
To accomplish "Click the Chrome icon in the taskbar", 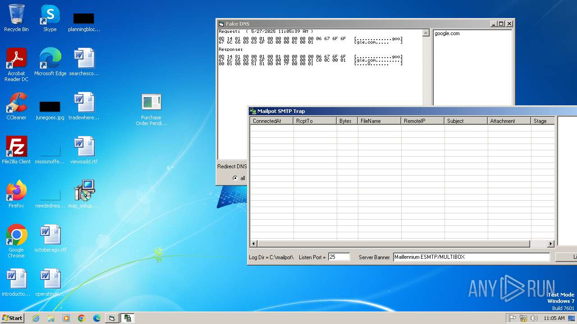I will (x=82, y=318).
